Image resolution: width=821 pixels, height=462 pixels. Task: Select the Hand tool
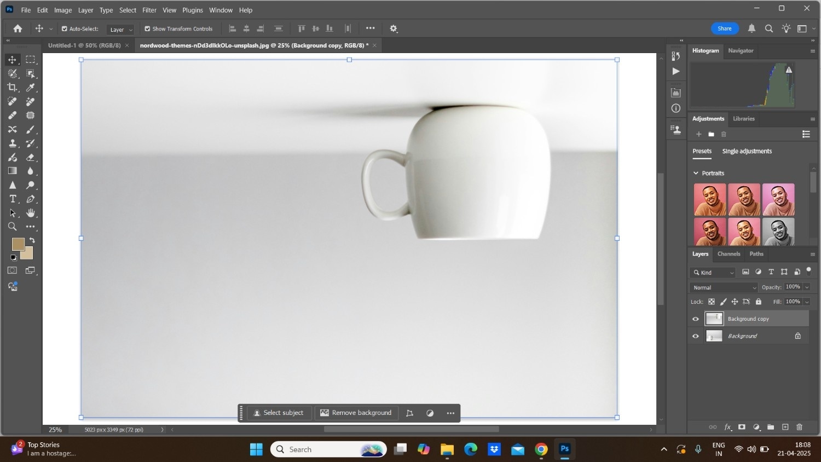(31, 213)
